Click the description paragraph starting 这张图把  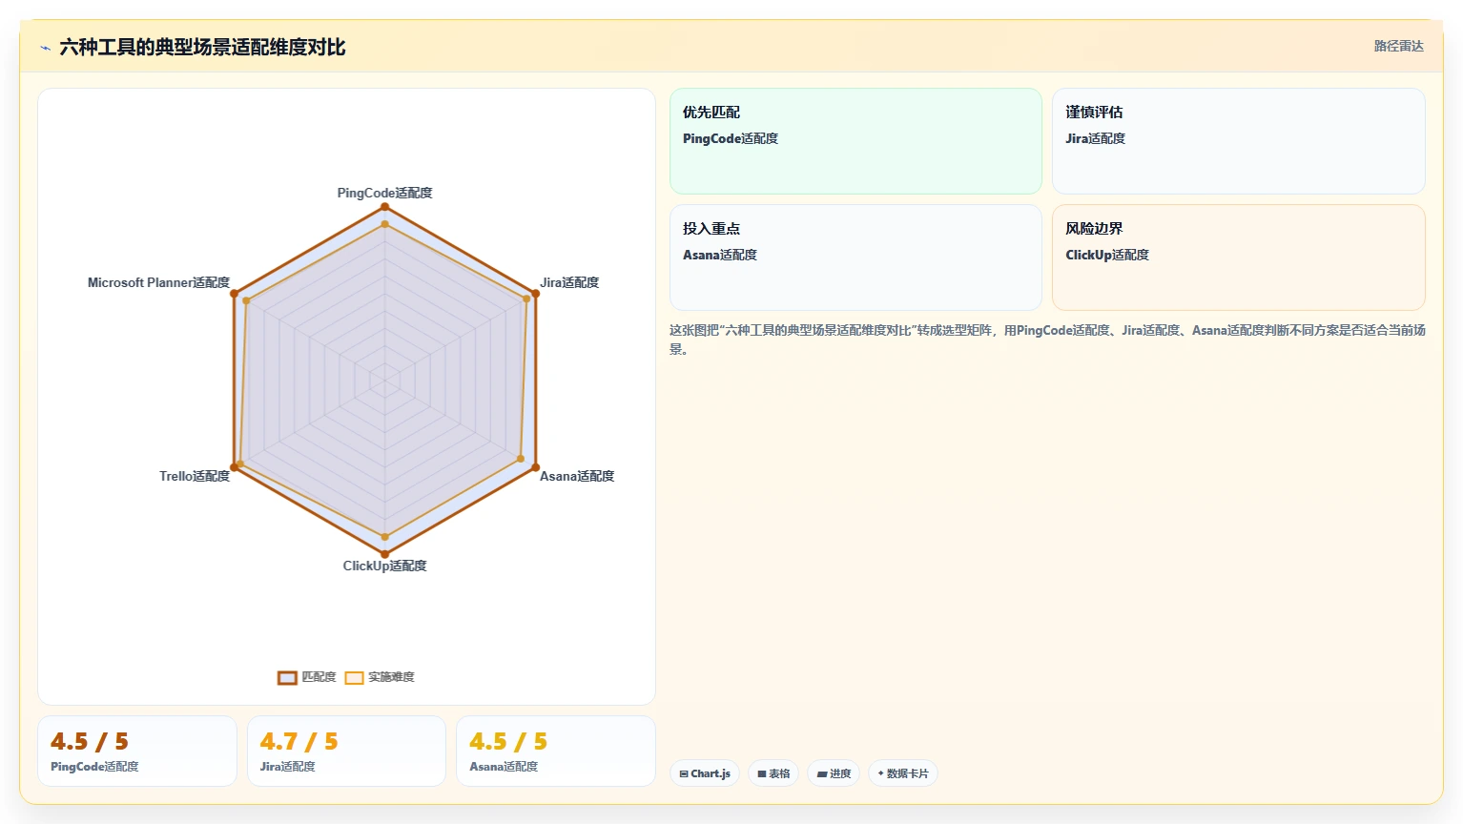tap(1047, 340)
